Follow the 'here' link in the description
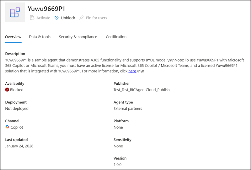Image resolution: width=251 pixels, height=170 pixels. pyautogui.click(x=132, y=71)
